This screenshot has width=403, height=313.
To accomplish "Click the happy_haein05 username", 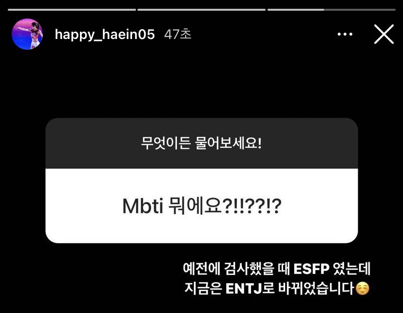I will coord(105,35).
